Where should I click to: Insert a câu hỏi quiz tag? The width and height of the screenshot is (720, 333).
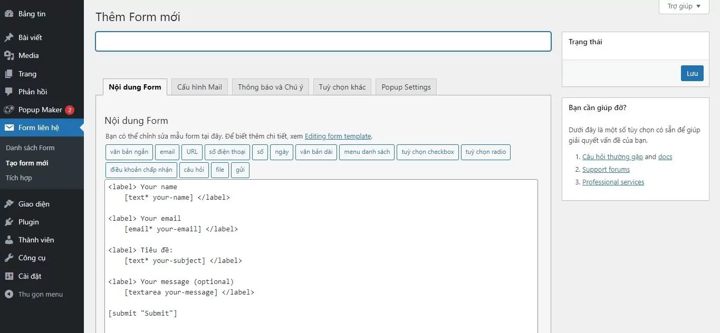194,170
